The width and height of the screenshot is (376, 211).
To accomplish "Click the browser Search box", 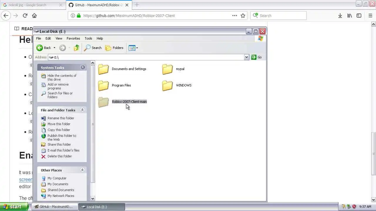I will coord(278,16).
